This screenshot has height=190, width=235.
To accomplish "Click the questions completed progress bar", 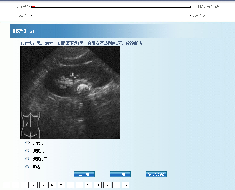I will click(x=111, y=15).
